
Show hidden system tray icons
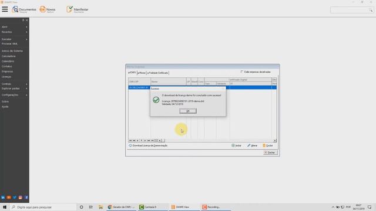[333, 207]
